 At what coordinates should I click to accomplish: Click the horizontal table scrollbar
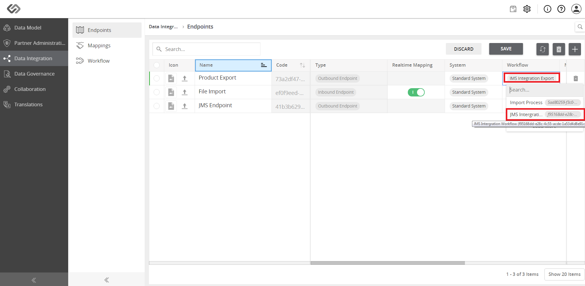coord(388,263)
